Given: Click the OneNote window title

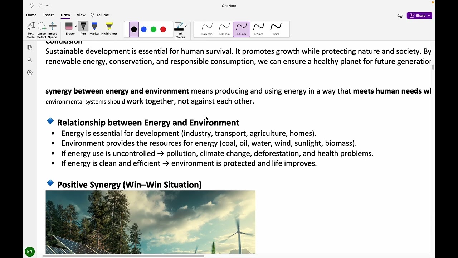Looking at the screenshot, I should point(229,6).
